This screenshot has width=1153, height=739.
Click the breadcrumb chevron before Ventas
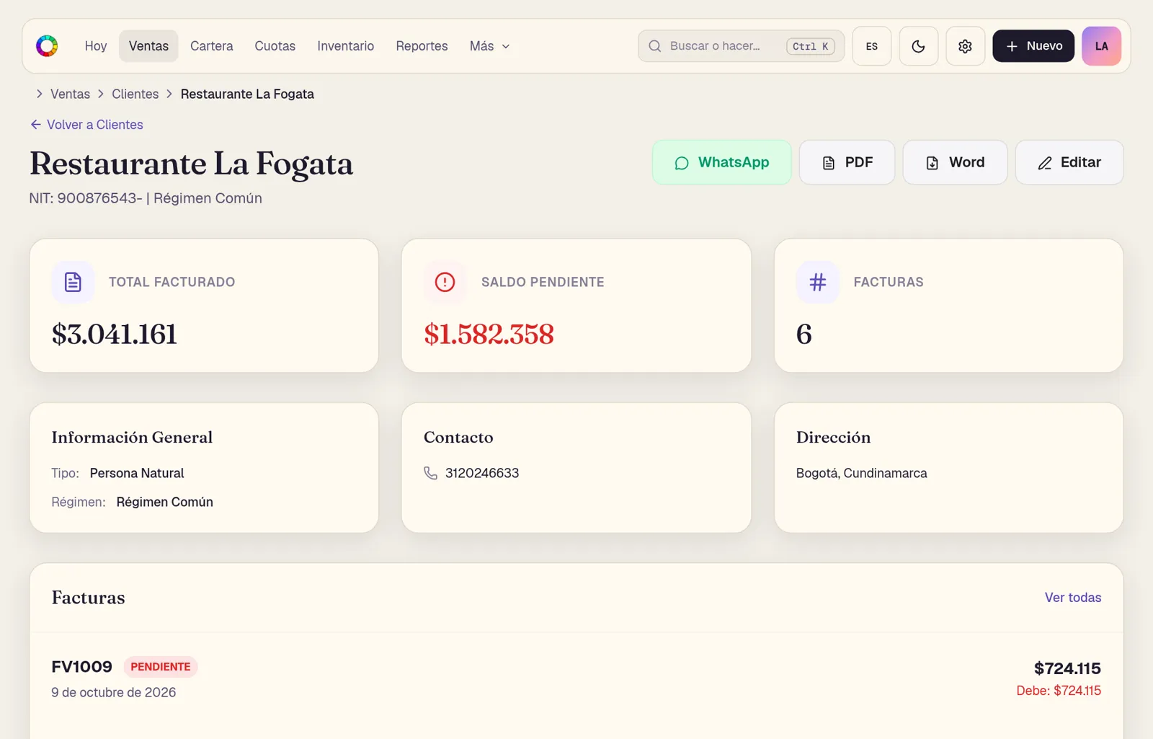click(39, 94)
